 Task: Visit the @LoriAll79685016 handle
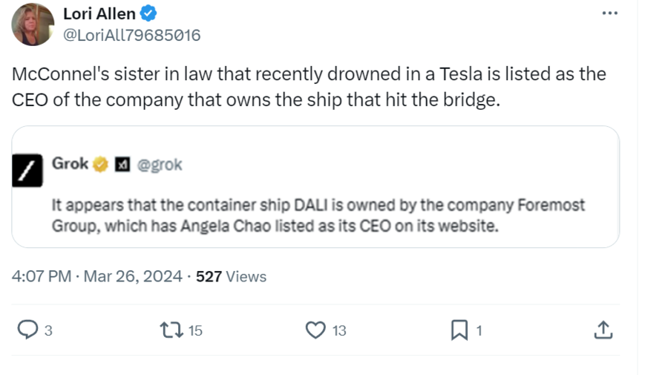[x=132, y=35]
